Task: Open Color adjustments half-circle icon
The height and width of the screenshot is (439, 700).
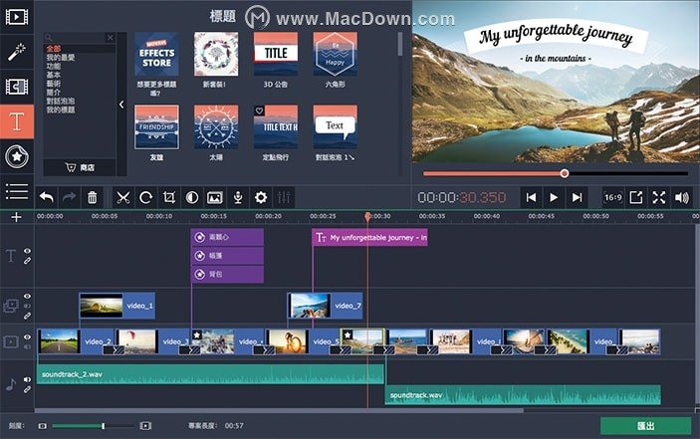Action: pyautogui.click(x=192, y=197)
